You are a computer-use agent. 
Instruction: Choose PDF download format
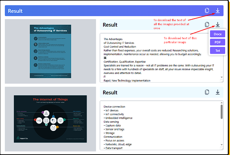[218, 42]
